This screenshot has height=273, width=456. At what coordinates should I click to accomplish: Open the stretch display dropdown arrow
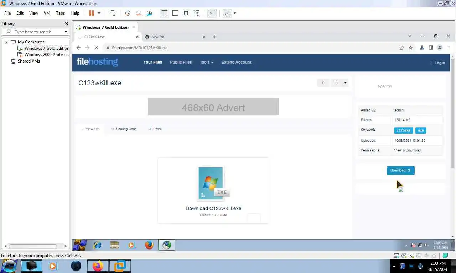[x=235, y=13]
